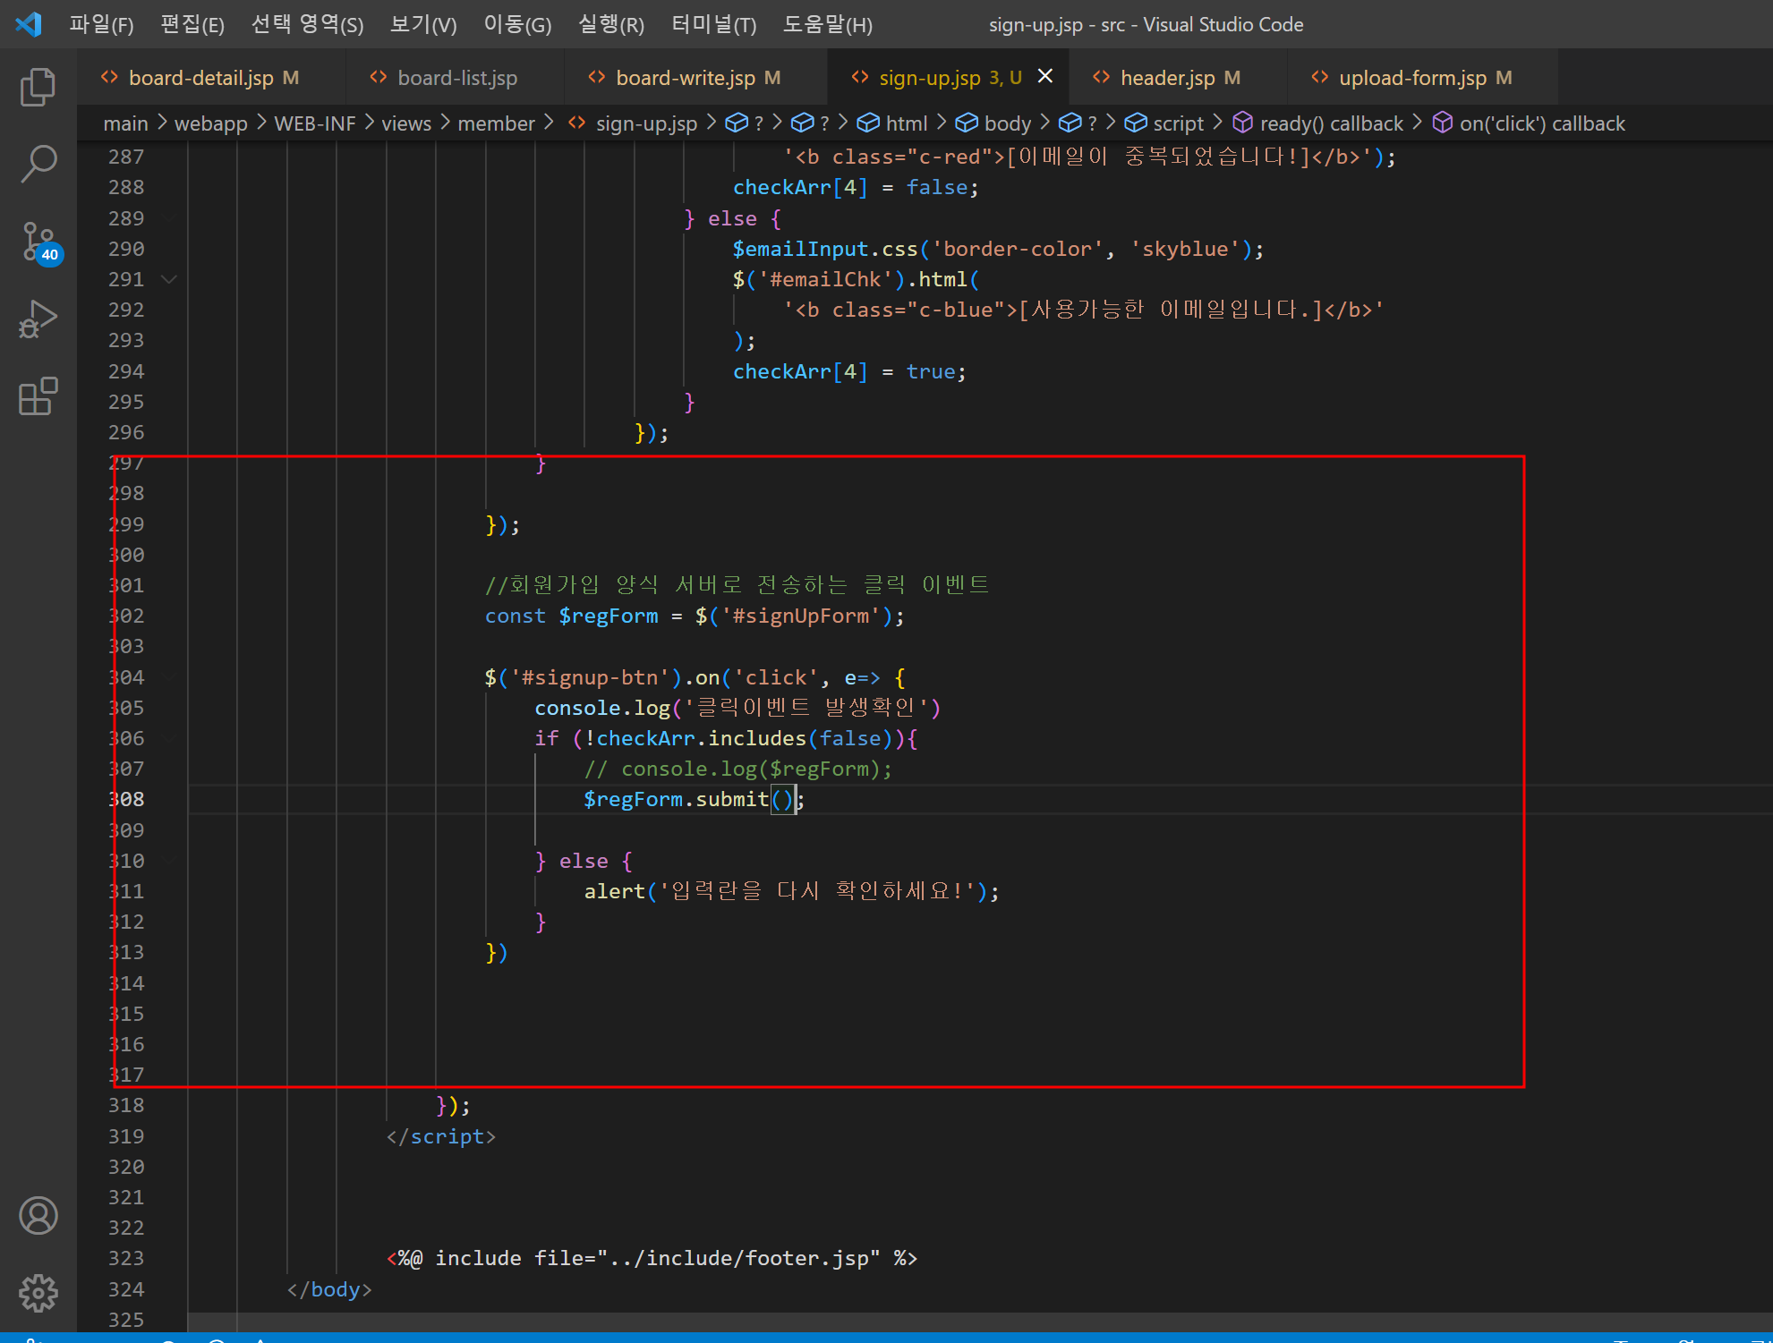The image size is (1773, 1343).
Task: Click the 'main' breadcrumb segment
Action: click(125, 123)
